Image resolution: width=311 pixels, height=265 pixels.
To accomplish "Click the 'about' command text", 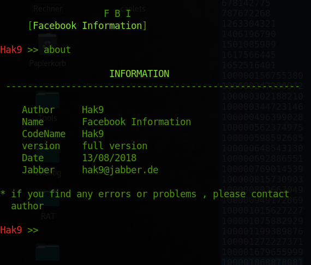I will pyautogui.click(x=57, y=50).
